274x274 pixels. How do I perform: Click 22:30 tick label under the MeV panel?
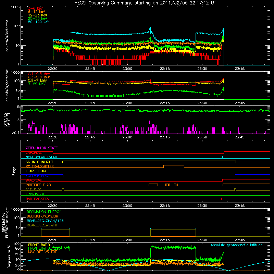click(x=52, y=103)
